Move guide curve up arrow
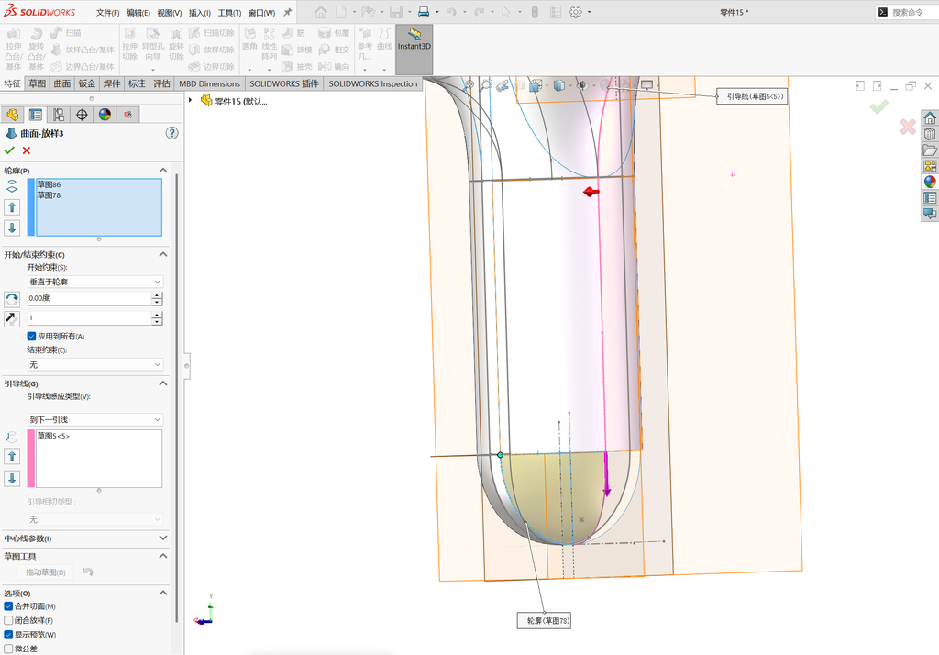Screen dimensions: 939x655 tap(12, 457)
